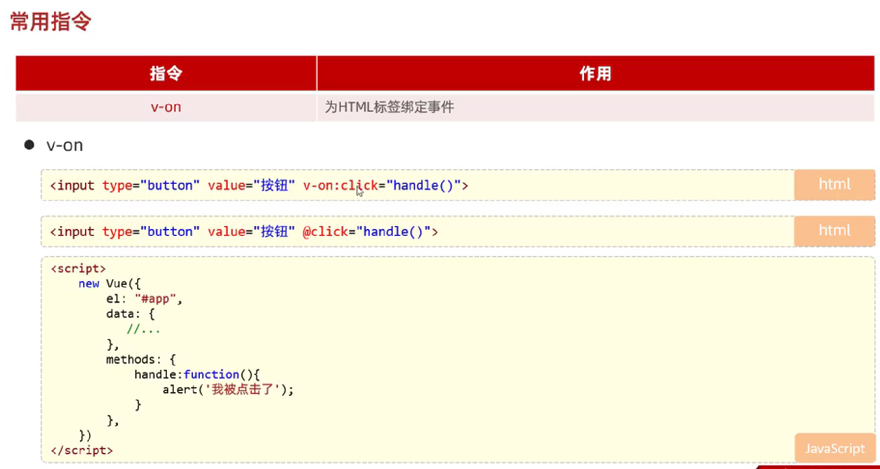The width and height of the screenshot is (880, 469).
Task: Select the 指令 table header cell
Action: (166, 73)
